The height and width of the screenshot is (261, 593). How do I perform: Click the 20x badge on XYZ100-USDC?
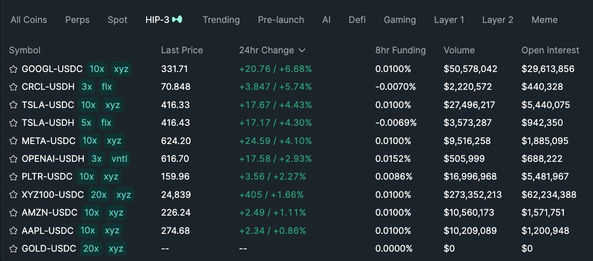point(98,195)
